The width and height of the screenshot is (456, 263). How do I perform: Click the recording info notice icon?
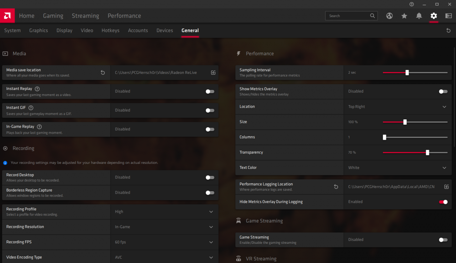(x=5, y=163)
